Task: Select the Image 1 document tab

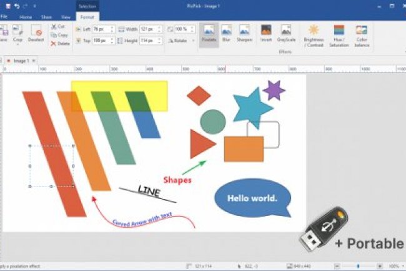Action: (x=21, y=60)
